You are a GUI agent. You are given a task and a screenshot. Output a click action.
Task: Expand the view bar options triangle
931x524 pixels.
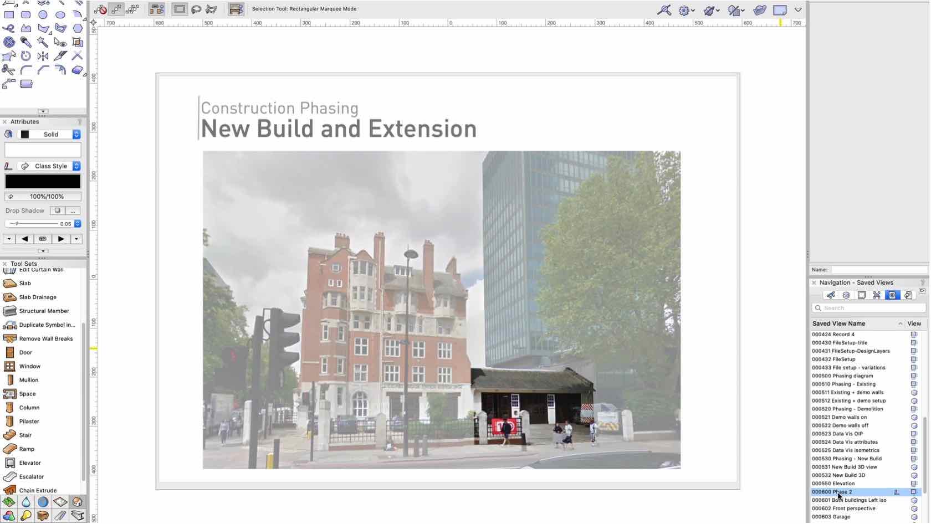click(798, 9)
